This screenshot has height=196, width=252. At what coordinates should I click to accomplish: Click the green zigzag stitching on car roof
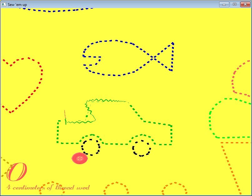[106, 101]
